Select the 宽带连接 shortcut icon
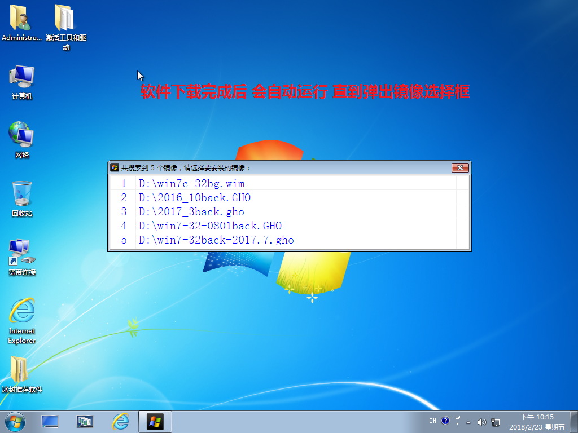Screen dimensions: 578x433 click(22, 258)
